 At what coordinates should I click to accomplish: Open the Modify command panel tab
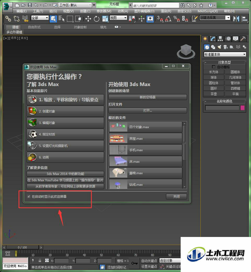213,39
